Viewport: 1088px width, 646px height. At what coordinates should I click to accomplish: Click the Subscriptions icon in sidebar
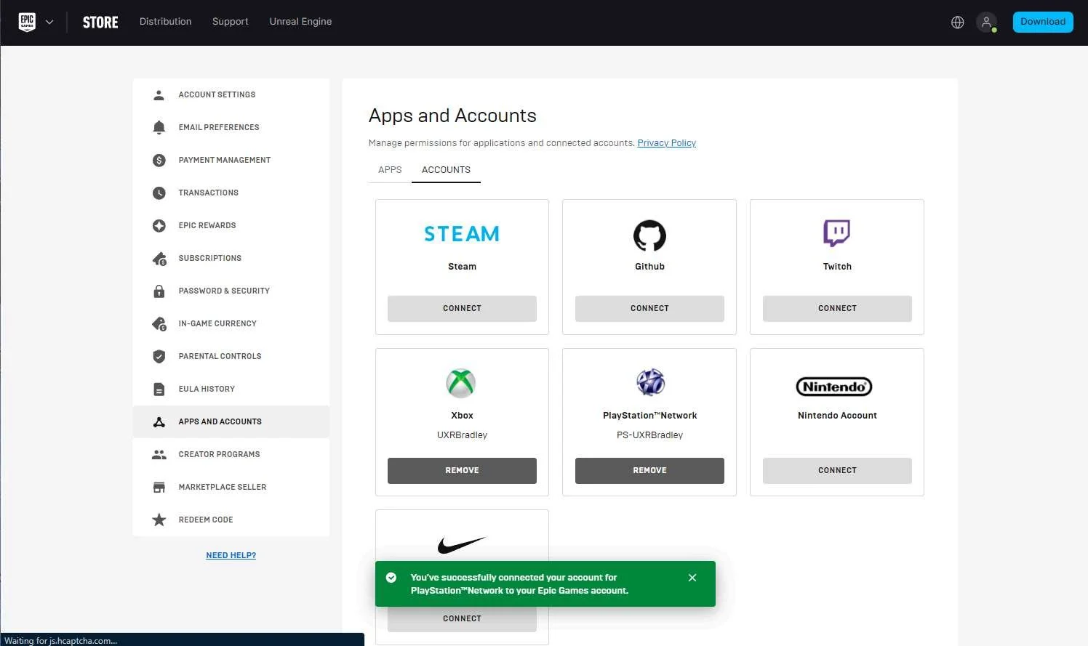coord(159,259)
